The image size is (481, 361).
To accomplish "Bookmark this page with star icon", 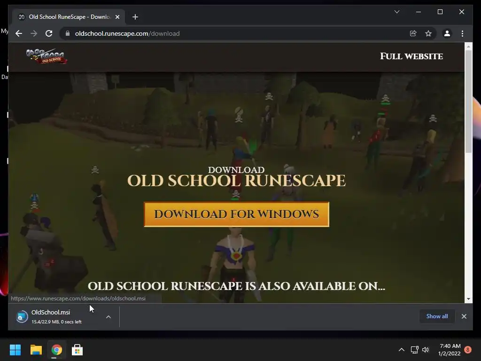I will pos(428,33).
